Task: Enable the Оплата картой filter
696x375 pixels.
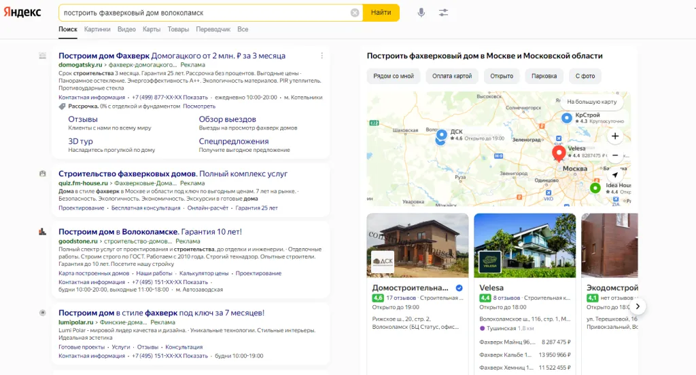Action: click(x=452, y=76)
